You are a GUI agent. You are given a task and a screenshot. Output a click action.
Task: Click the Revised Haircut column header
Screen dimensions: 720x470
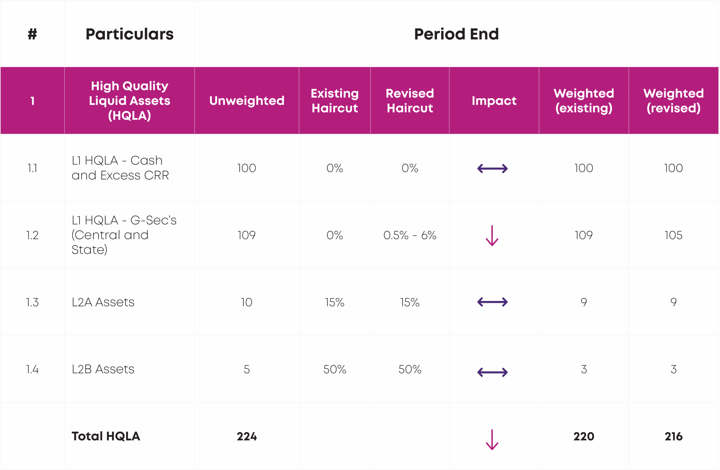pyautogui.click(x=409, y=101)
